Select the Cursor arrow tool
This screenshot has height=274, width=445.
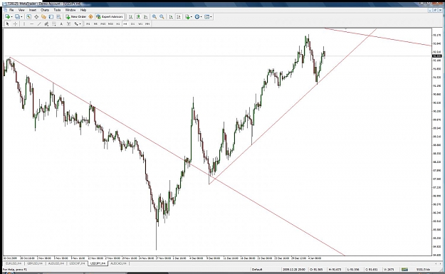pos(8,23)
